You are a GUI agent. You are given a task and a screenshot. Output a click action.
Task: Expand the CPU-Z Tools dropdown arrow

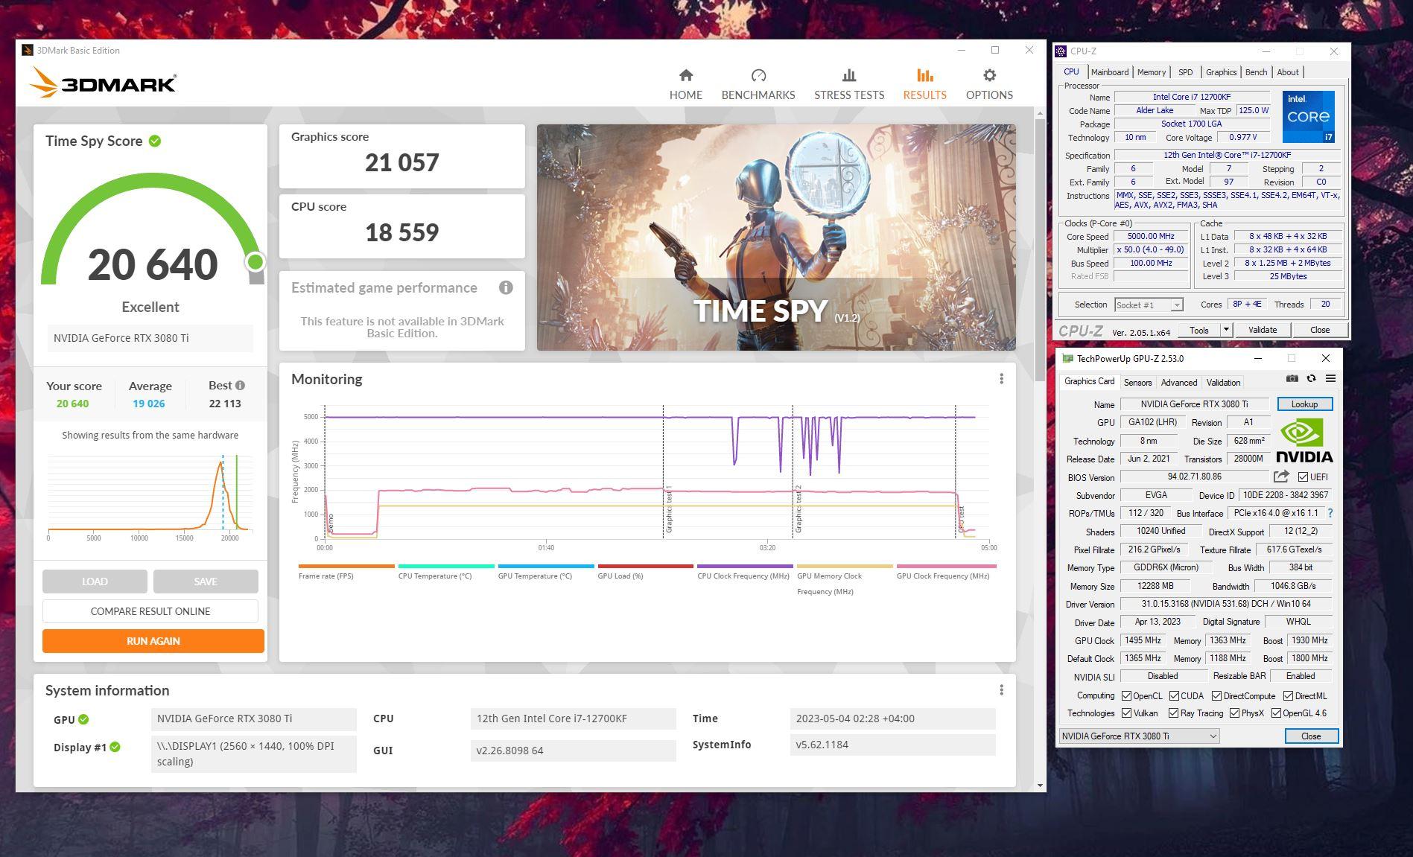click(1225, 330)
